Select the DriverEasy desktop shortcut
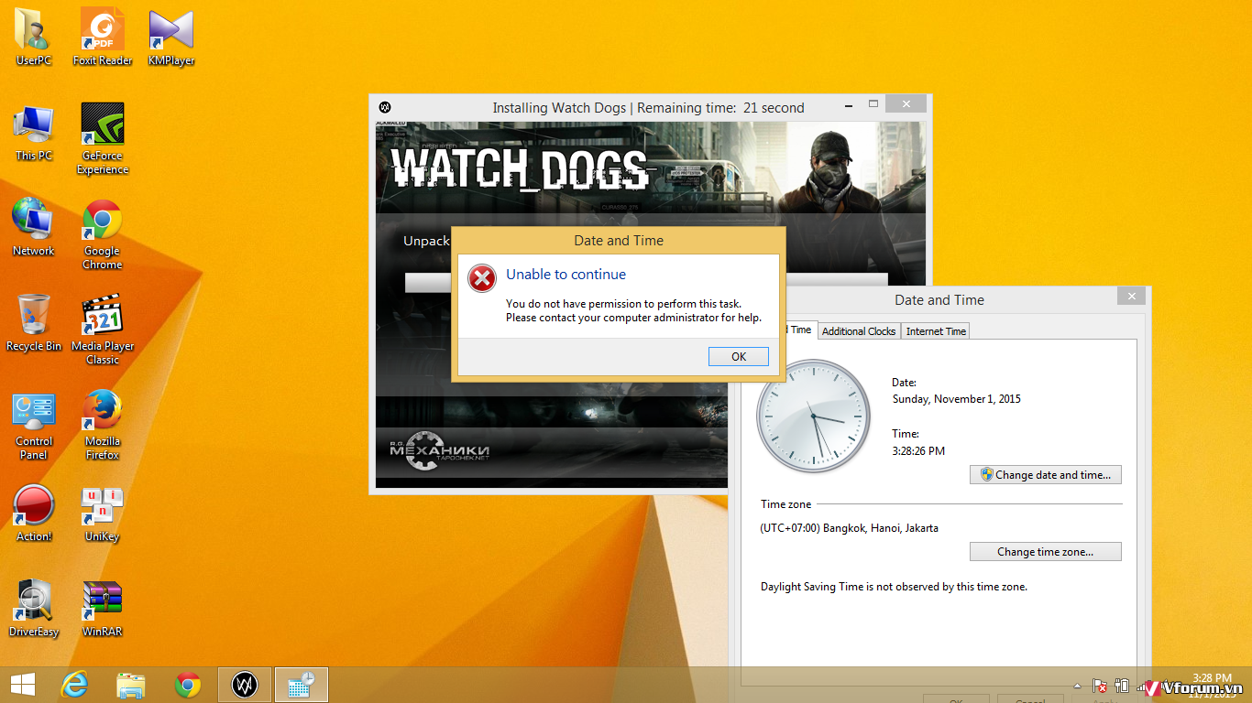The width and height of the screenshot is (1252, 703). coord(34,608)
